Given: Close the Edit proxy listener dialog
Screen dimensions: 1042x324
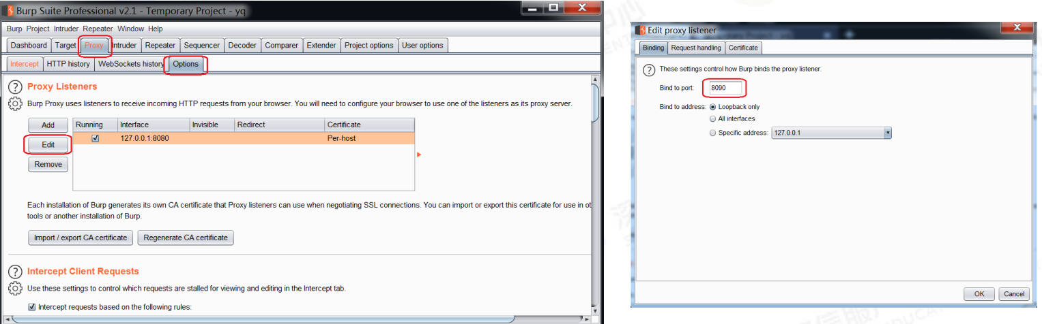Looking at the screenshot, I should tap(1015, 27).
